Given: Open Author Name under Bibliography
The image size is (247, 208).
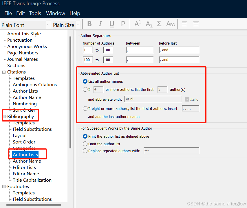Looking at the screenshot, I should (27, 161).
